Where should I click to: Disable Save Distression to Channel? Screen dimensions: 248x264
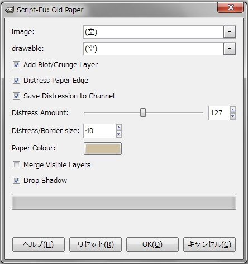coord(16,96)
